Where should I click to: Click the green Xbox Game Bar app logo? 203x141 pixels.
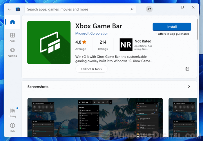(x=49, y=42)
